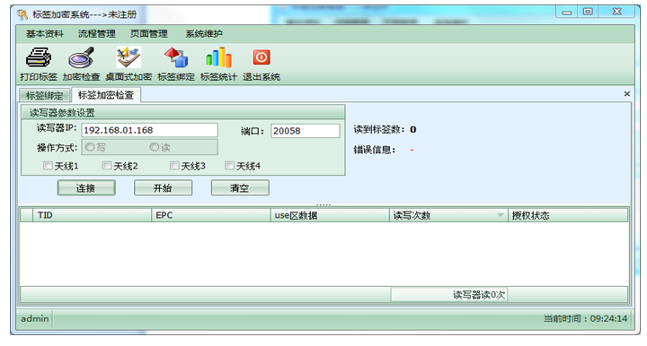The height and width of the screenshot is (346, 647).
Task: Toggle the 天线4 checkbox
Action: [x=229, y=166]
